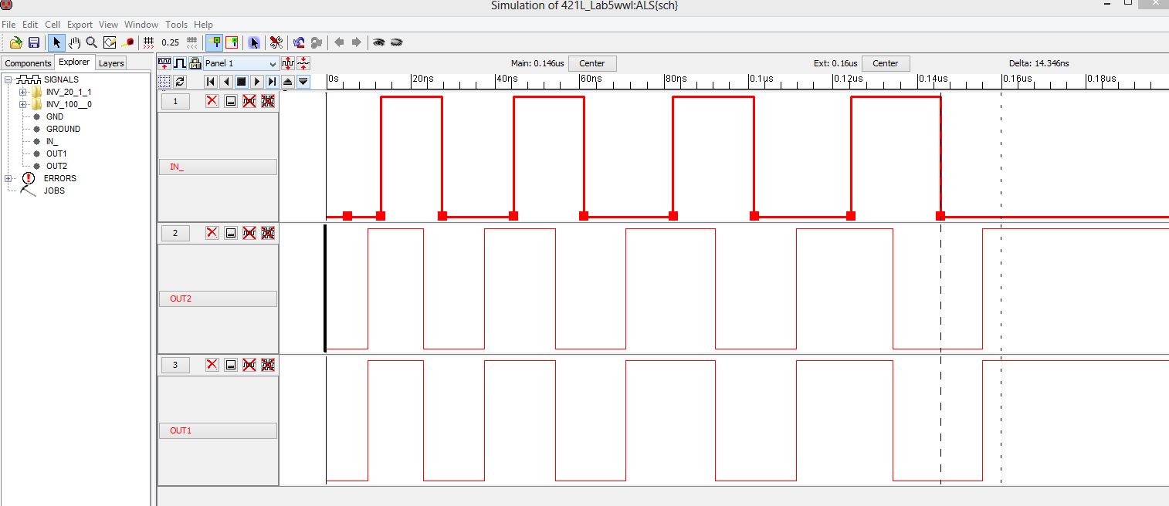Play the main cursor forward
This screenshot has width=1169, height=506.
(x=256, y=81)
